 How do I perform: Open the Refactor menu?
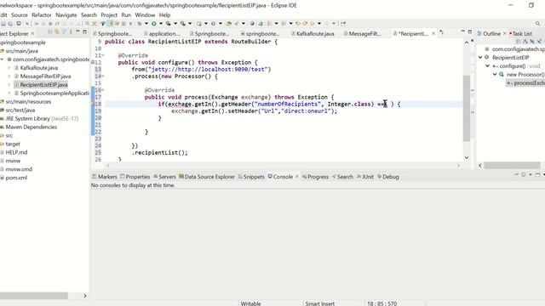point(42,15)
